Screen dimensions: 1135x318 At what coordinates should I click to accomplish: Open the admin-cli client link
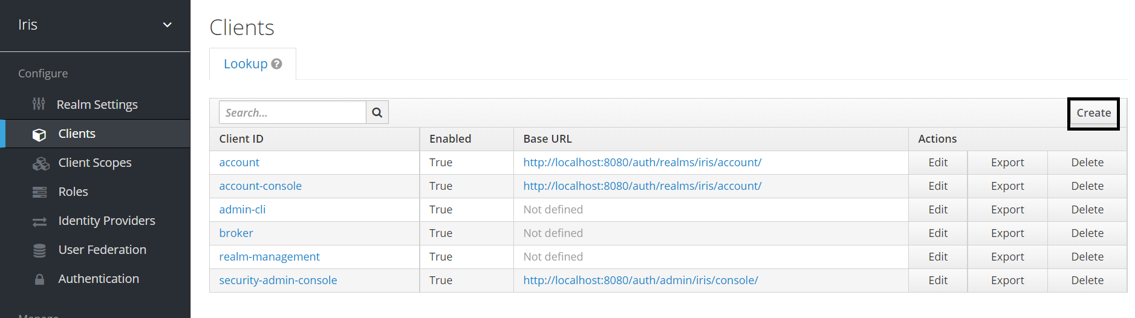pyautogui.click(x=242, y=210)
